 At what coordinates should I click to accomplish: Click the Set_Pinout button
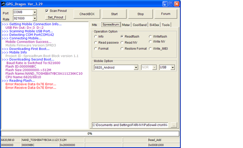pos(55,17)
